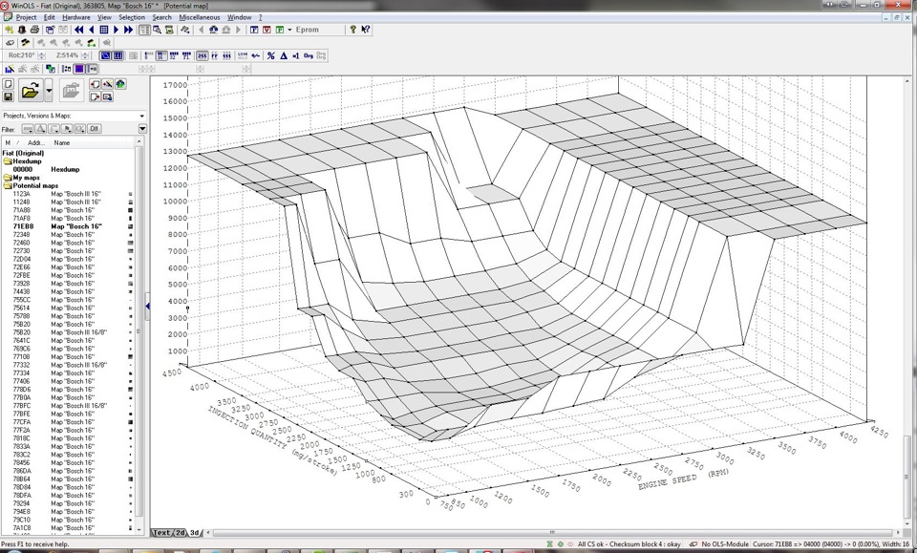
Task: Open the Hardware menu
Action: (x=76, y=17)
